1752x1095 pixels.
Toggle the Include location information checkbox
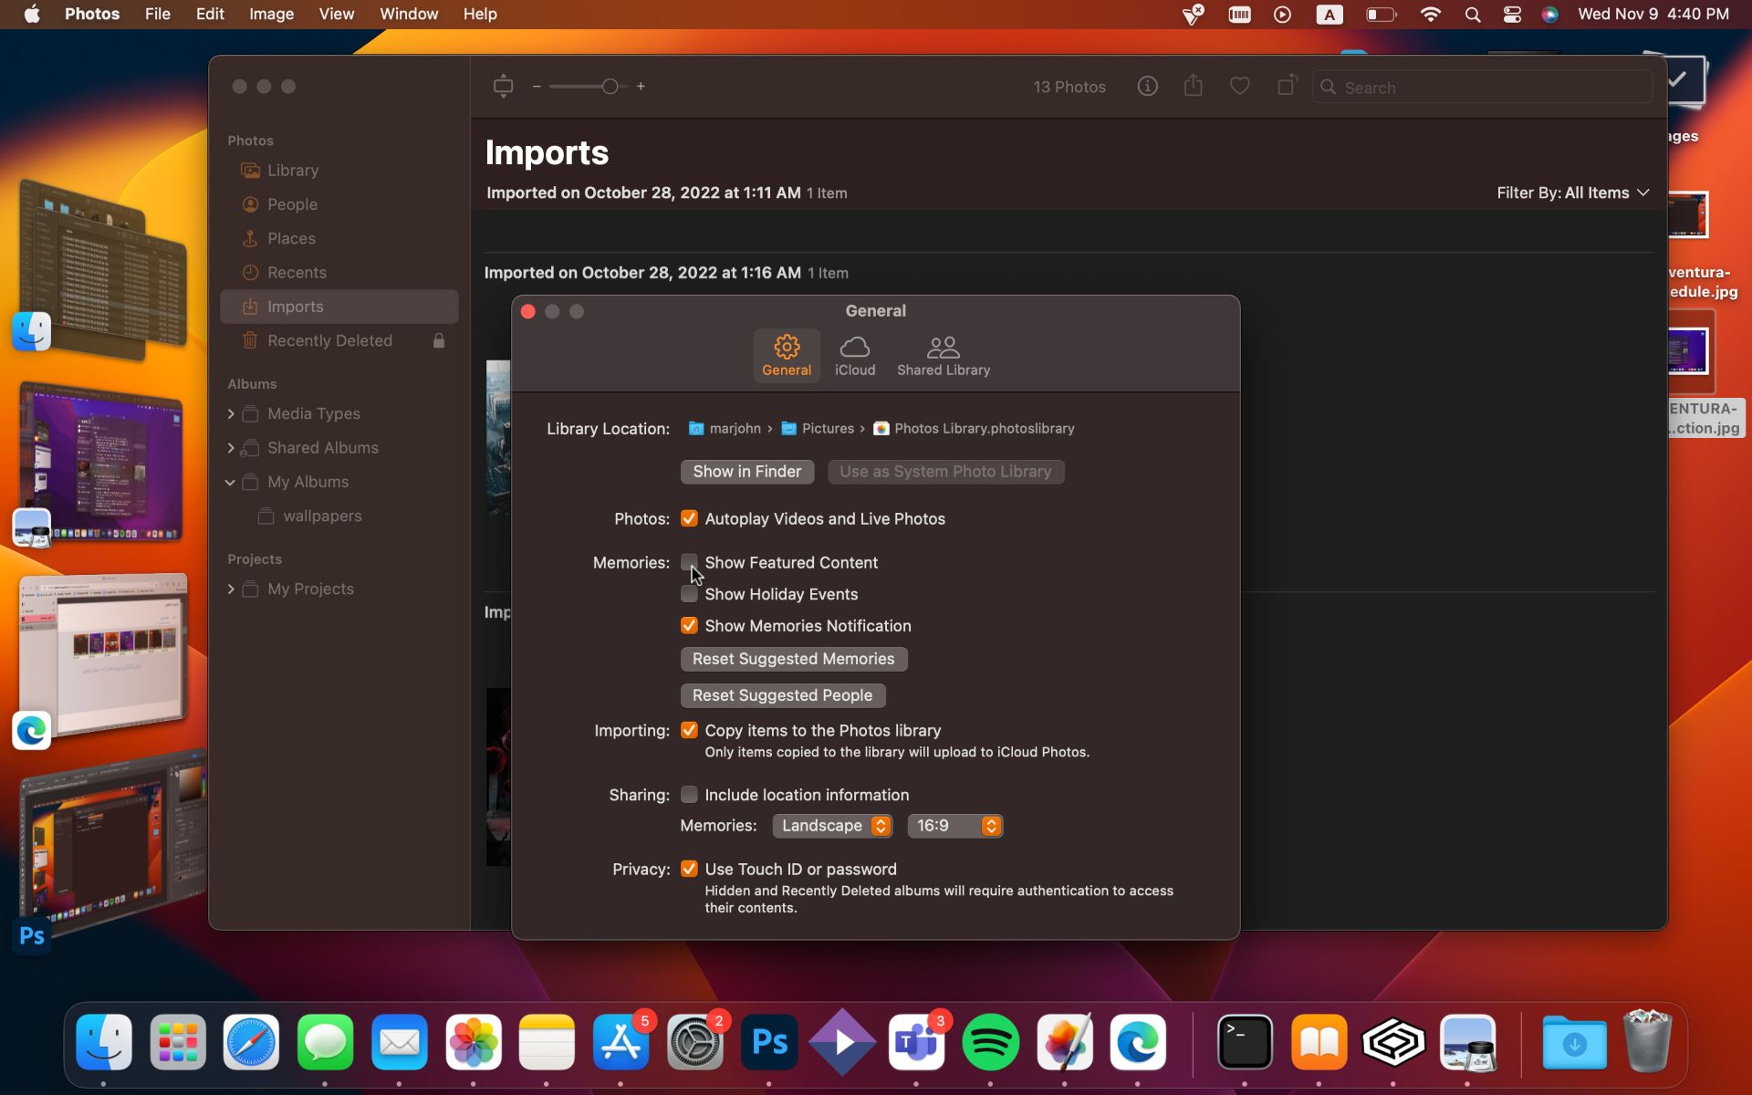pyautogui.click(x=689, y=795)
